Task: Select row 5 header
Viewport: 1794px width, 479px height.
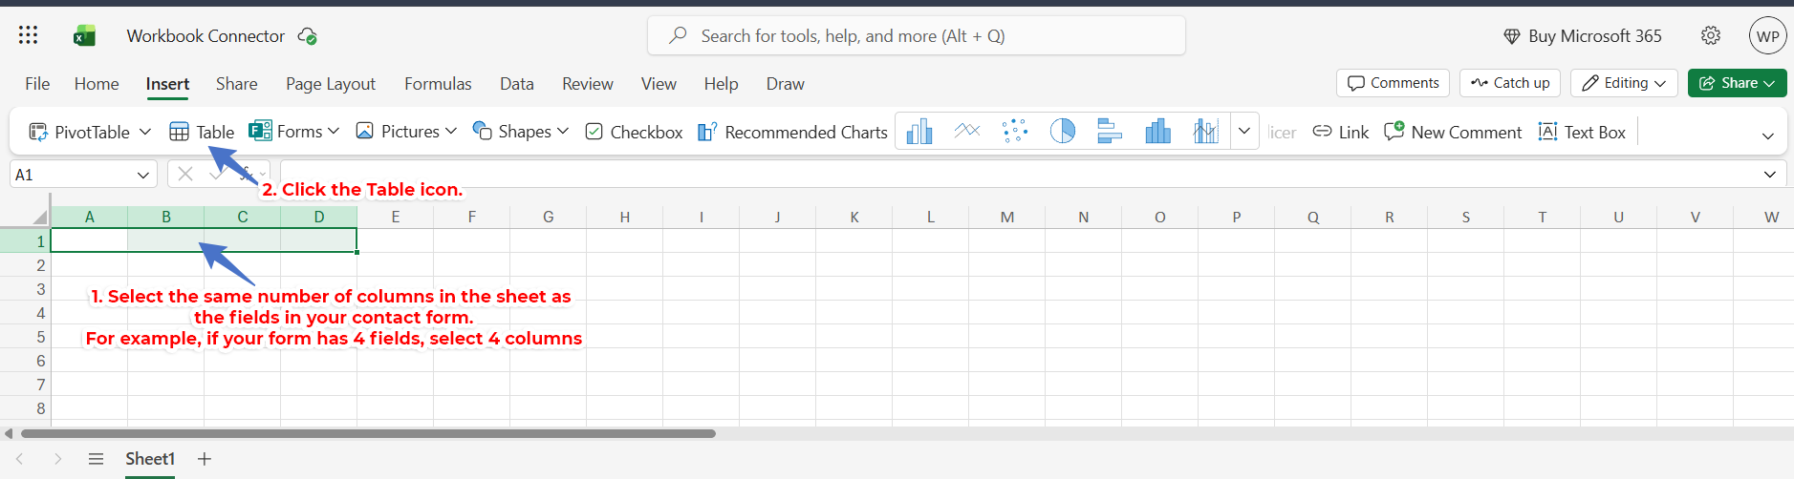Action: click(x=25, y=337)
